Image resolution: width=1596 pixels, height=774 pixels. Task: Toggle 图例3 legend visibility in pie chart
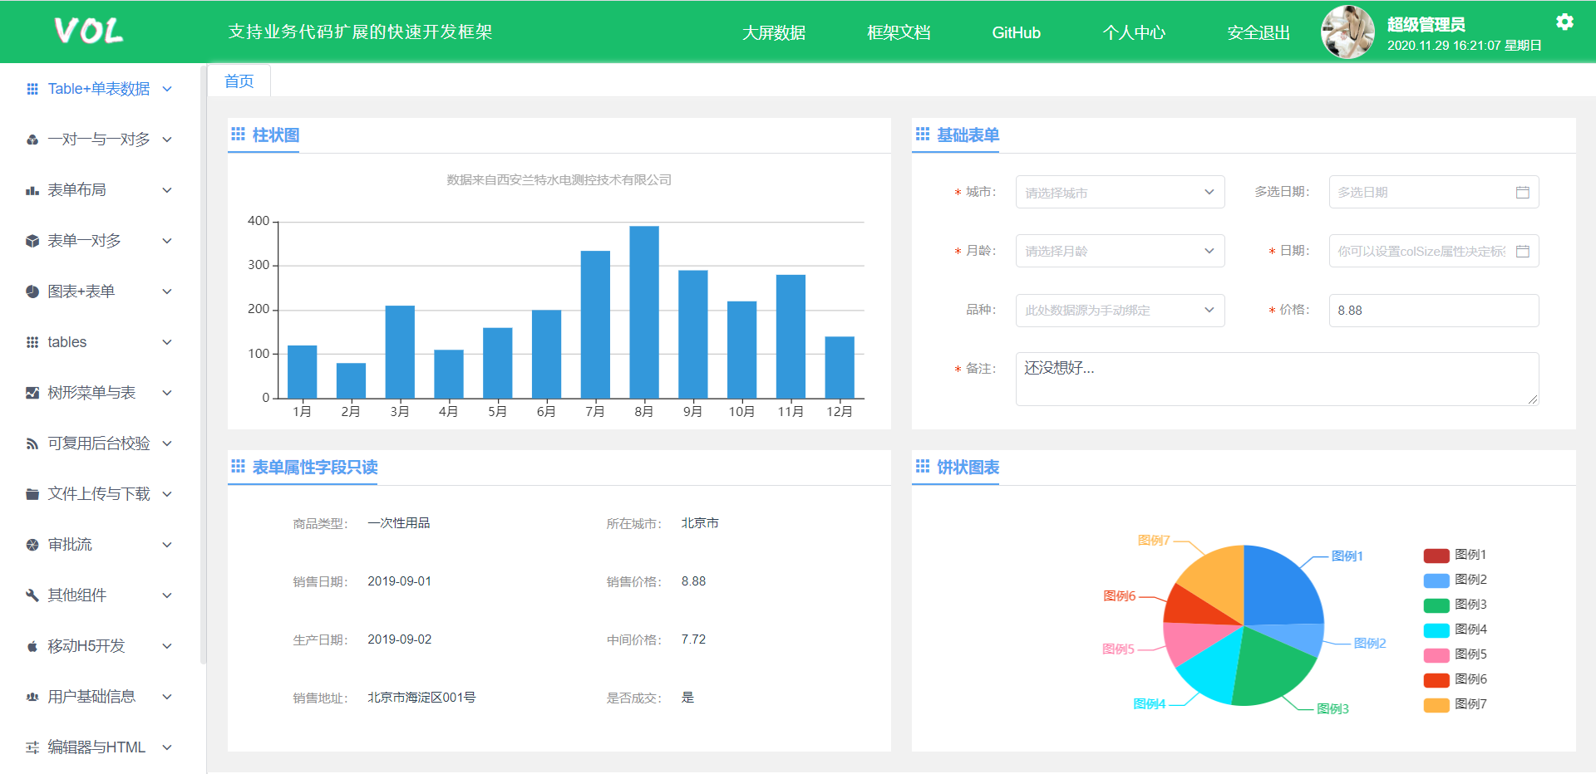1455,605
